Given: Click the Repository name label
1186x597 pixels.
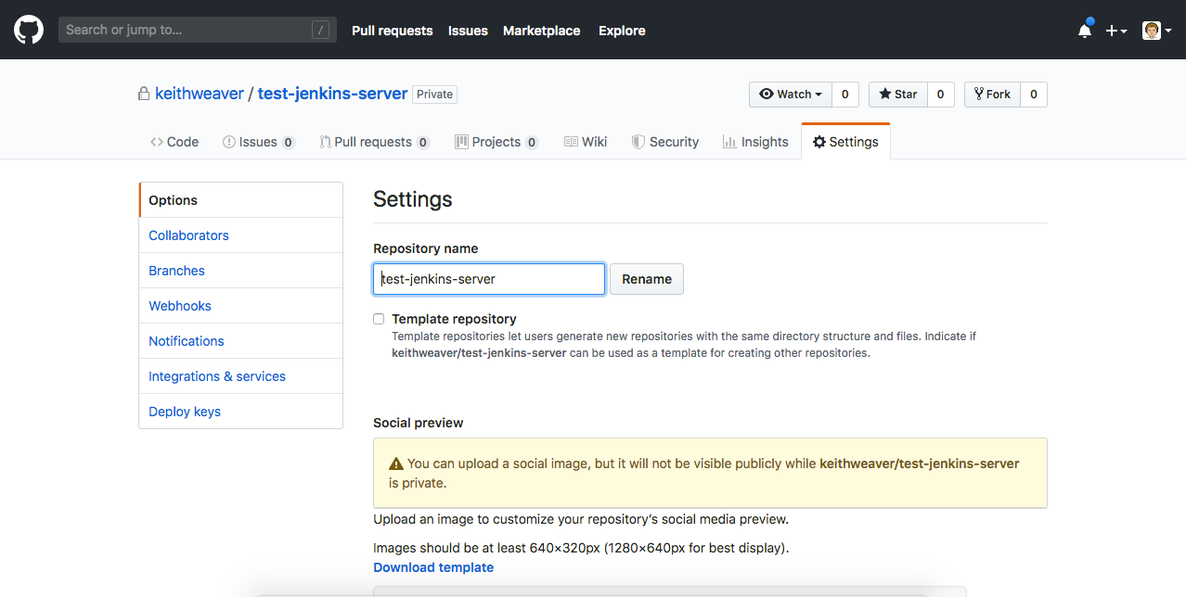Looking at the screenshot, I should tap(426, 248).
